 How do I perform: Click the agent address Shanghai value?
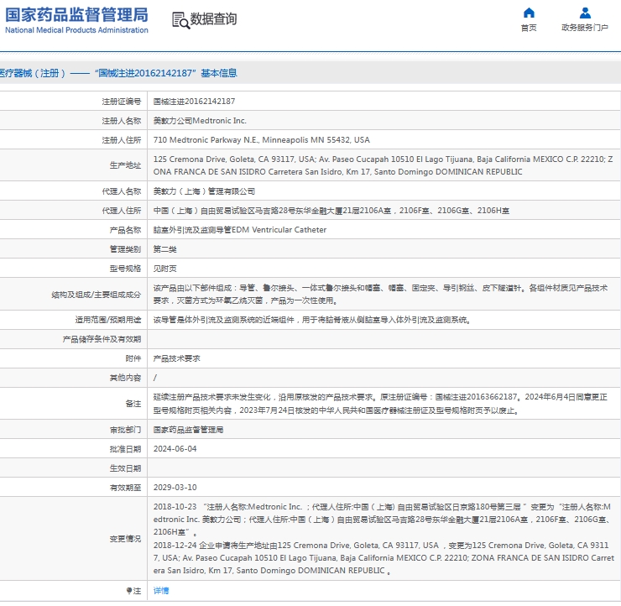[331, 211]
